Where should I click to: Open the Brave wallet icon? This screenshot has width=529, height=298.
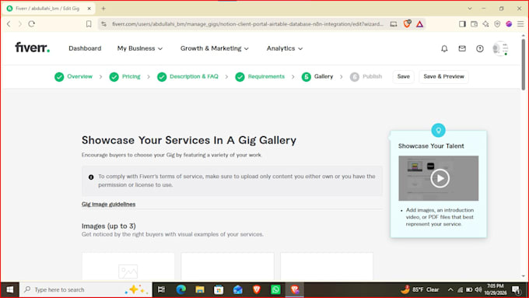click(474, 24)
